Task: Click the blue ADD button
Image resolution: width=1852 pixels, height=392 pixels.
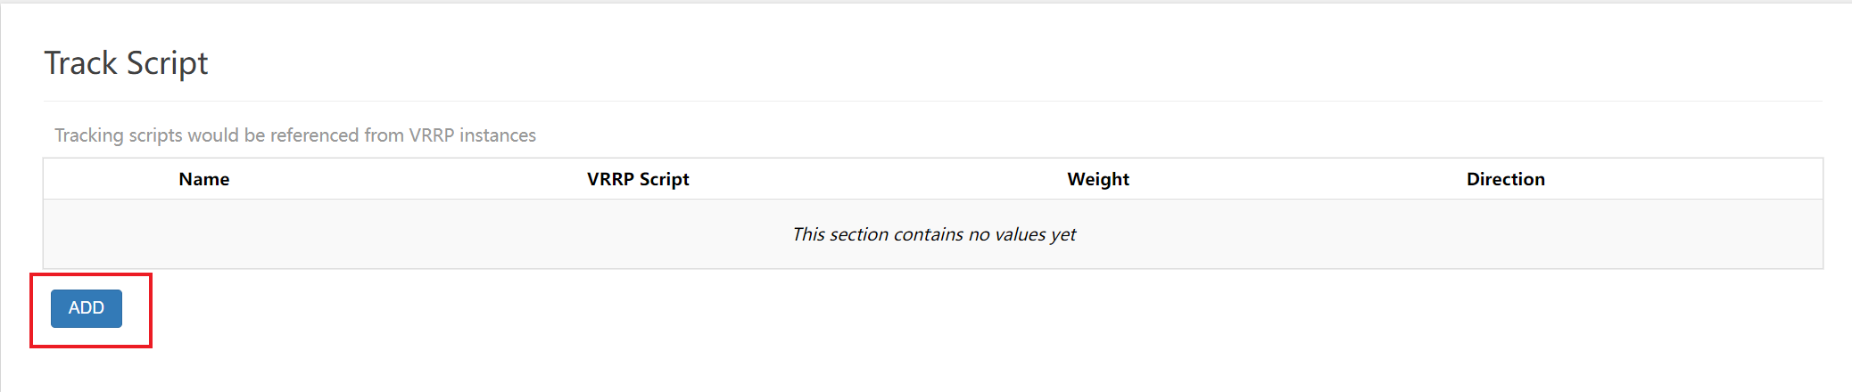Action: pyautogui.click(x=87, y=308)
